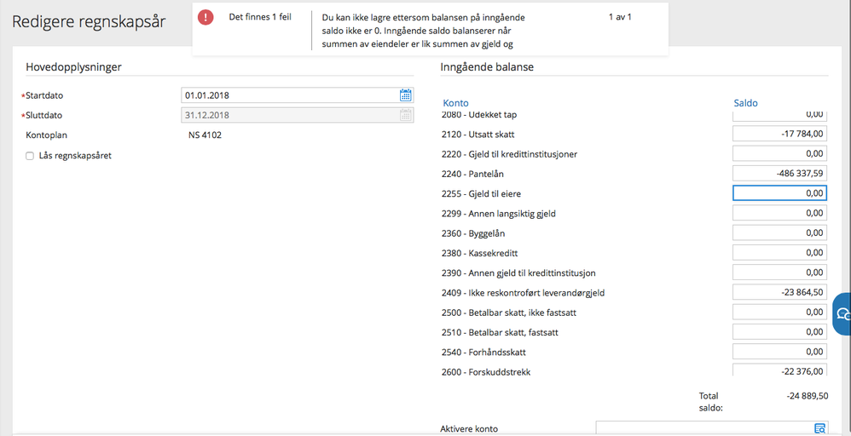Click the Sluttdato date field

coord(298,115)
